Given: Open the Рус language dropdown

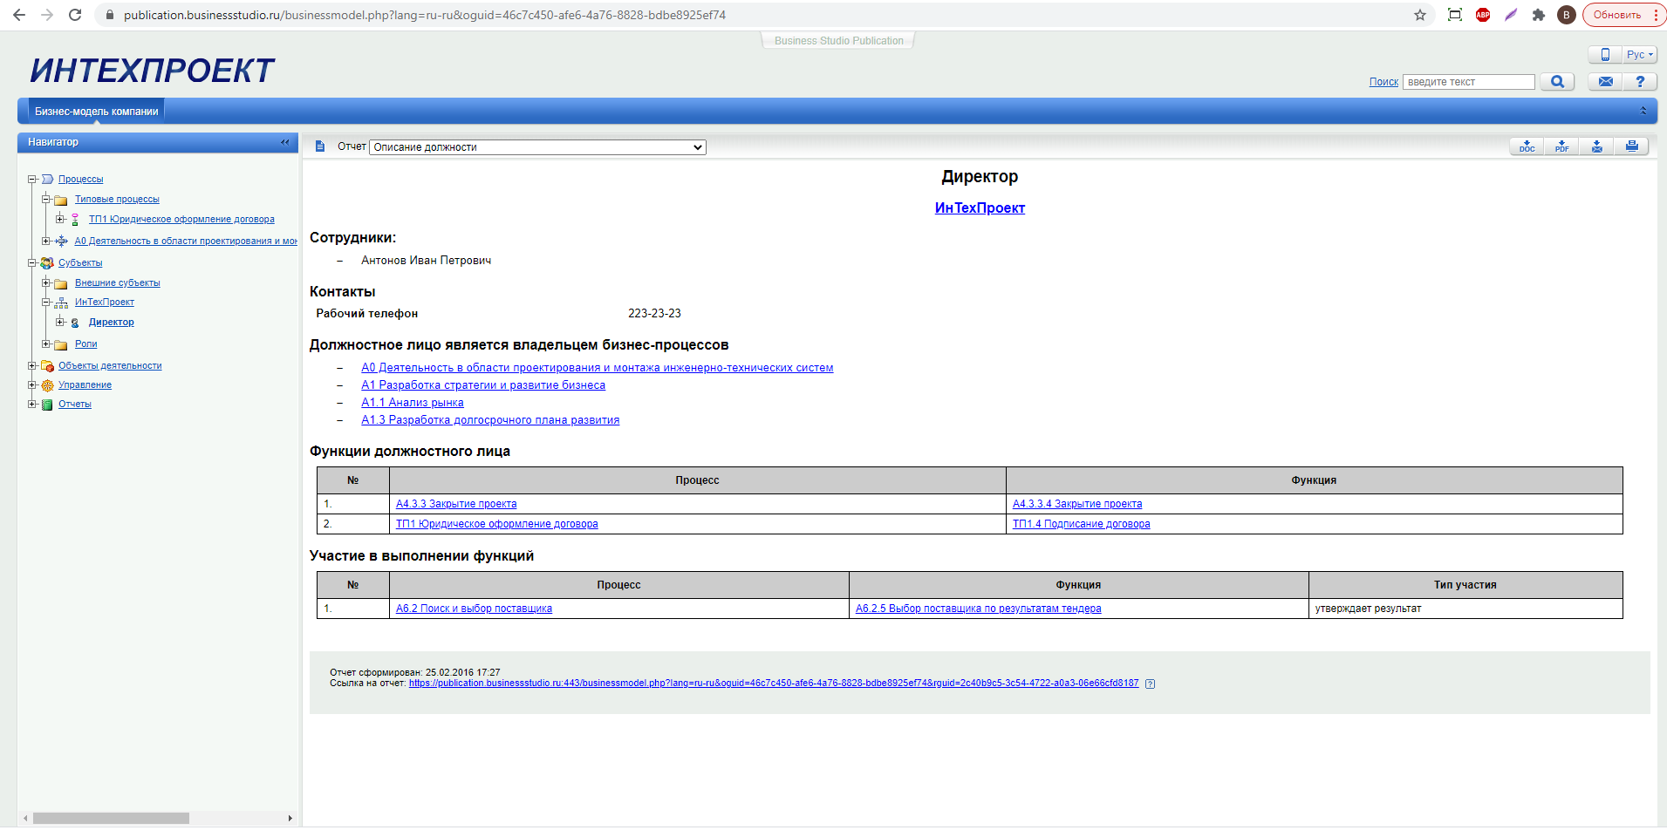Looking at the screenshot, I should (x=1639, y=54).
